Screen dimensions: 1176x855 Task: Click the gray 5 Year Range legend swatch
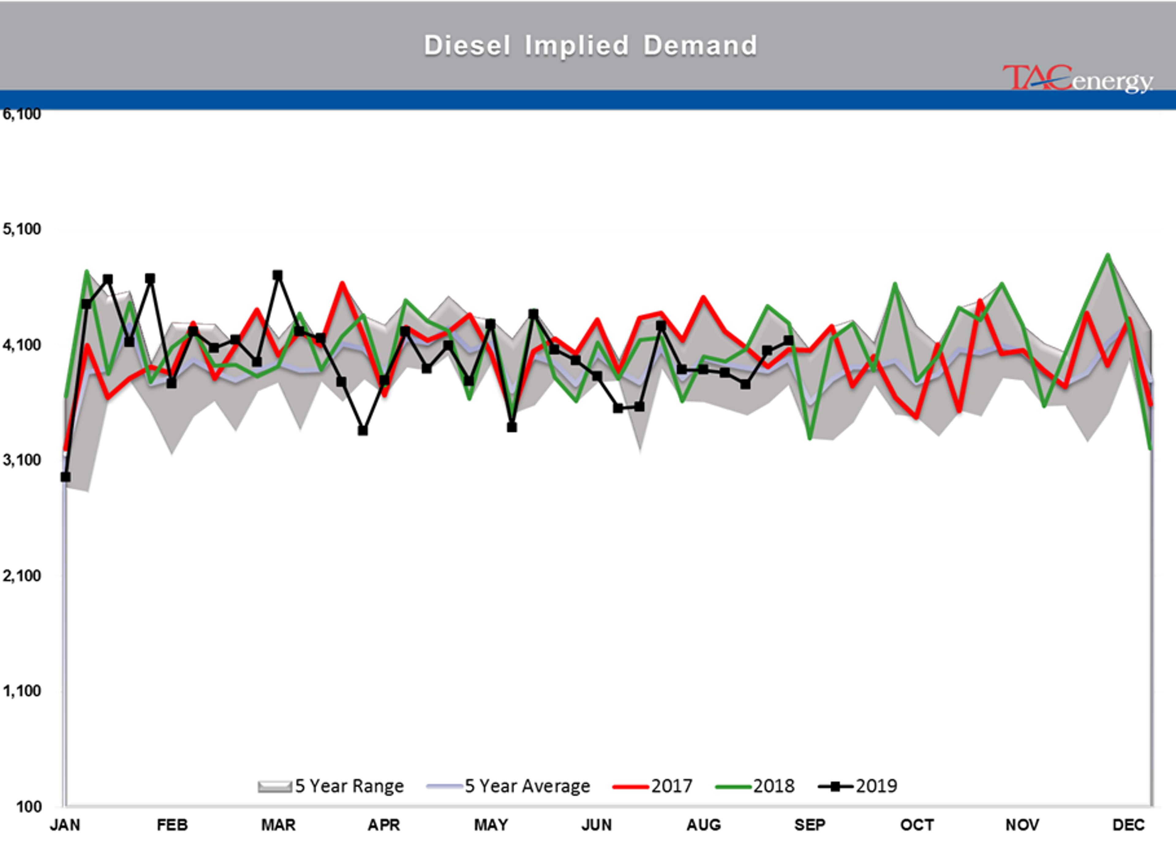click(x=275, y=787)
